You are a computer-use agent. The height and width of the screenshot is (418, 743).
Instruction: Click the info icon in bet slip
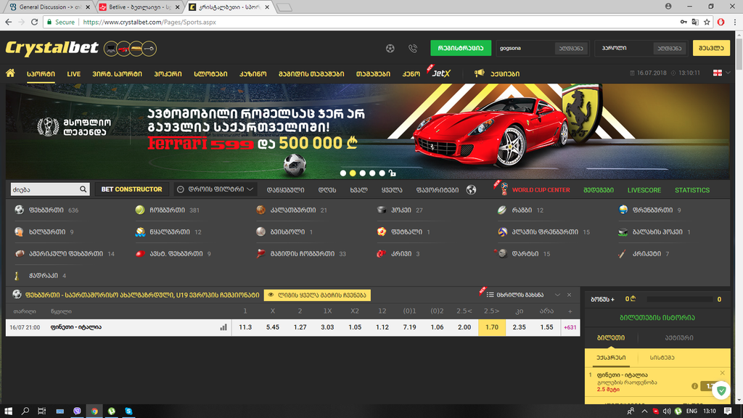694,386
